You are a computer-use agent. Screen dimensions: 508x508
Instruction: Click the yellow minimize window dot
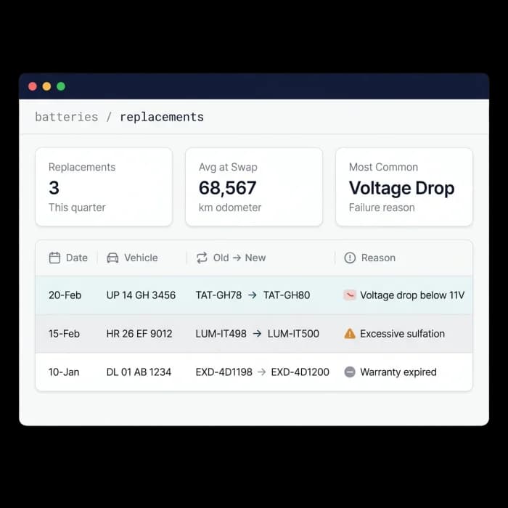46,86
